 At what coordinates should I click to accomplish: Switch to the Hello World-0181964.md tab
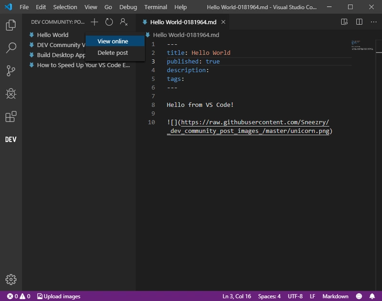183,22
